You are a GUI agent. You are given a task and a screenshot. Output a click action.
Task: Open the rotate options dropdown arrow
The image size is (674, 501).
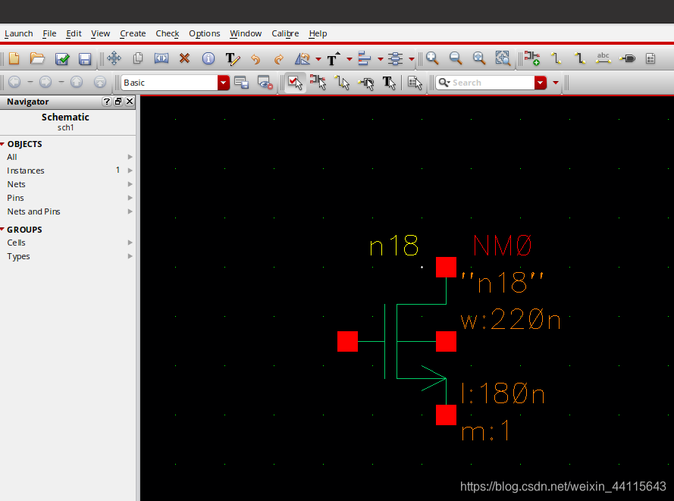[x=318, y=59]
